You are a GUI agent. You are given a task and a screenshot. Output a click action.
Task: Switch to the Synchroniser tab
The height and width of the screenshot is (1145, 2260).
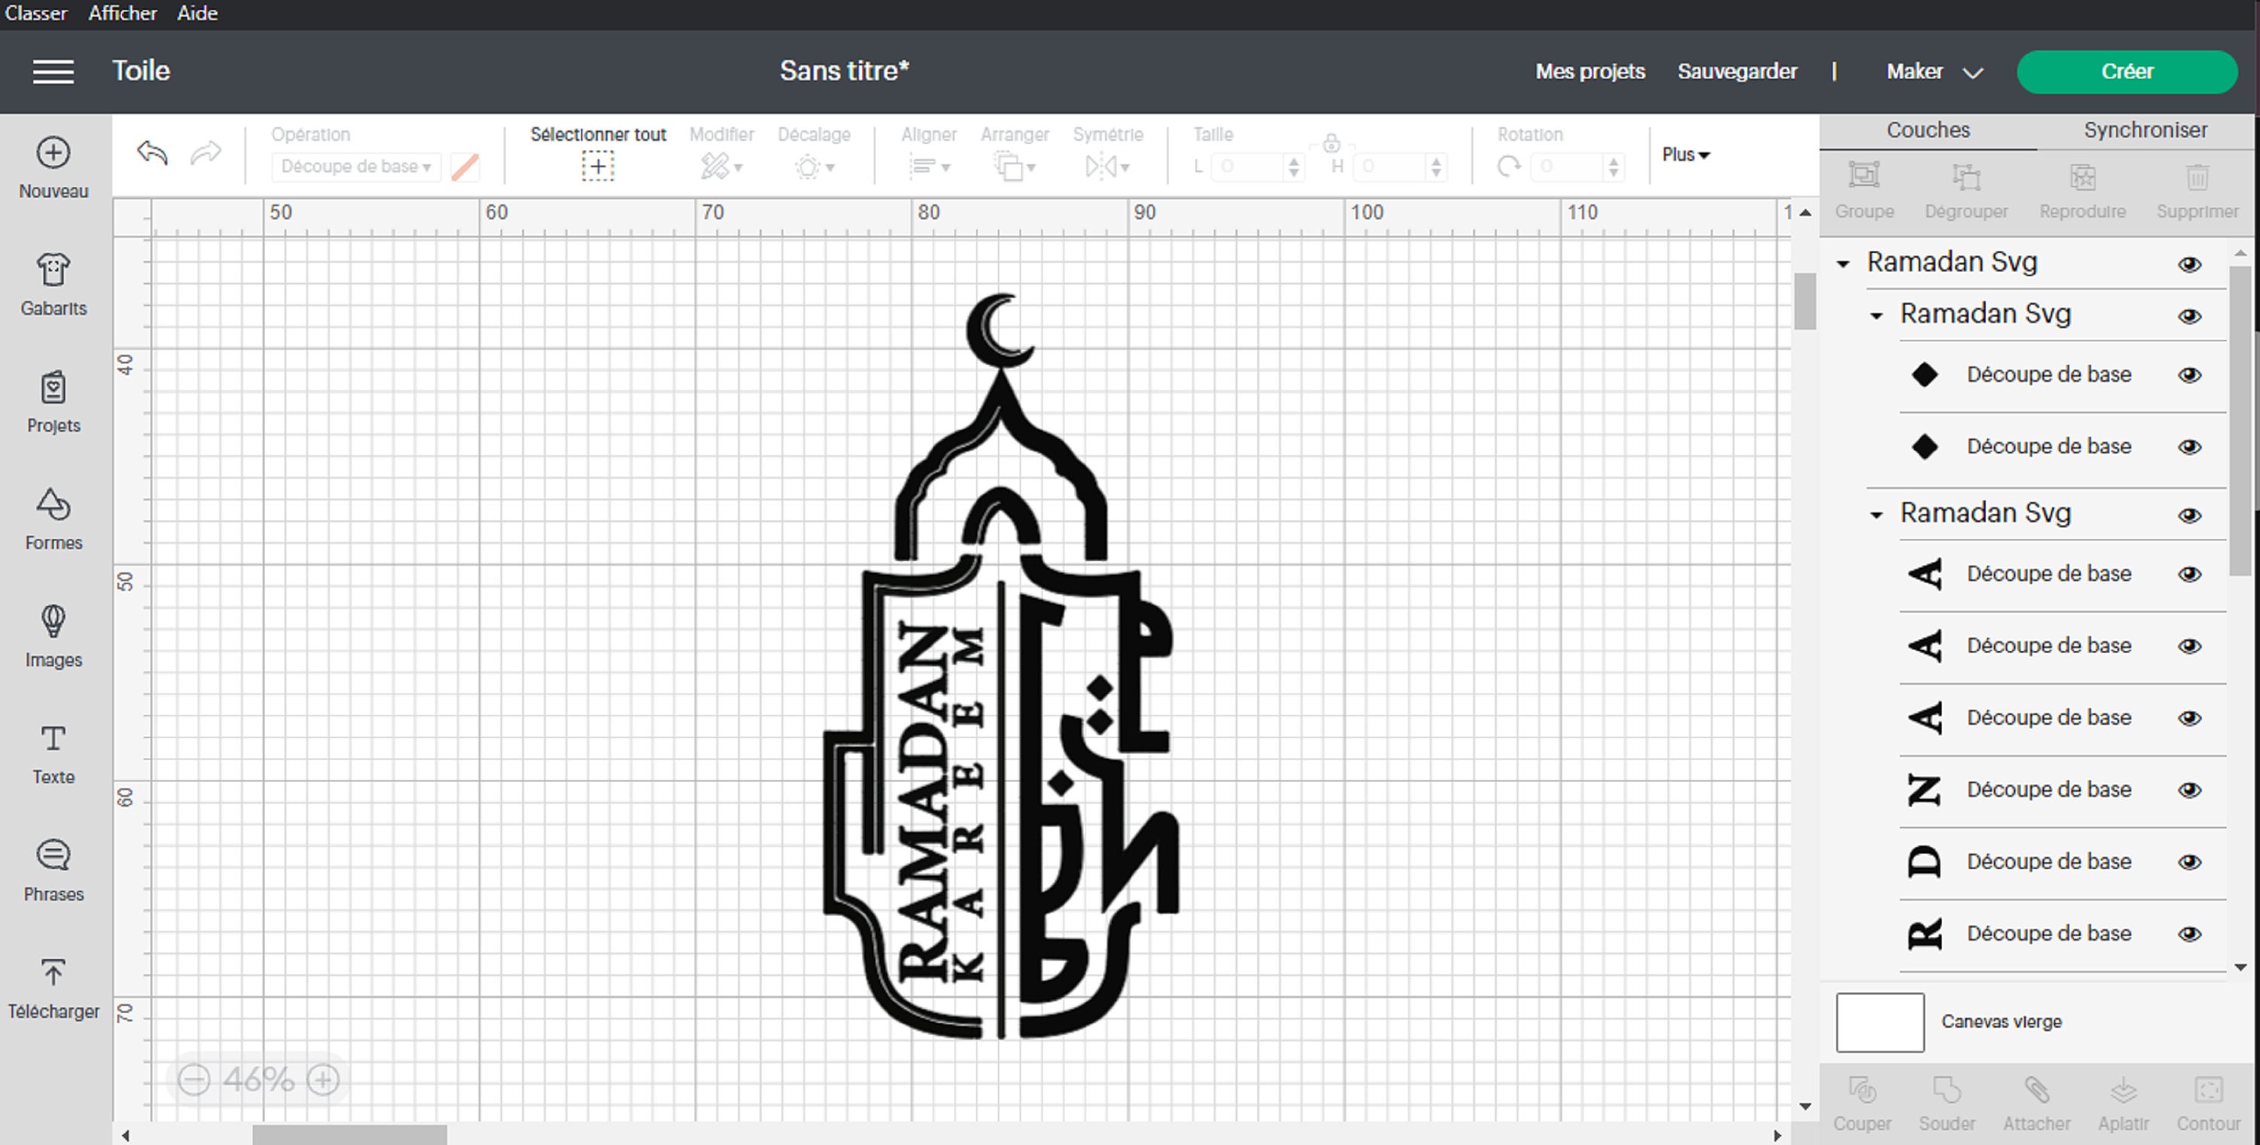click(2145, 130)
